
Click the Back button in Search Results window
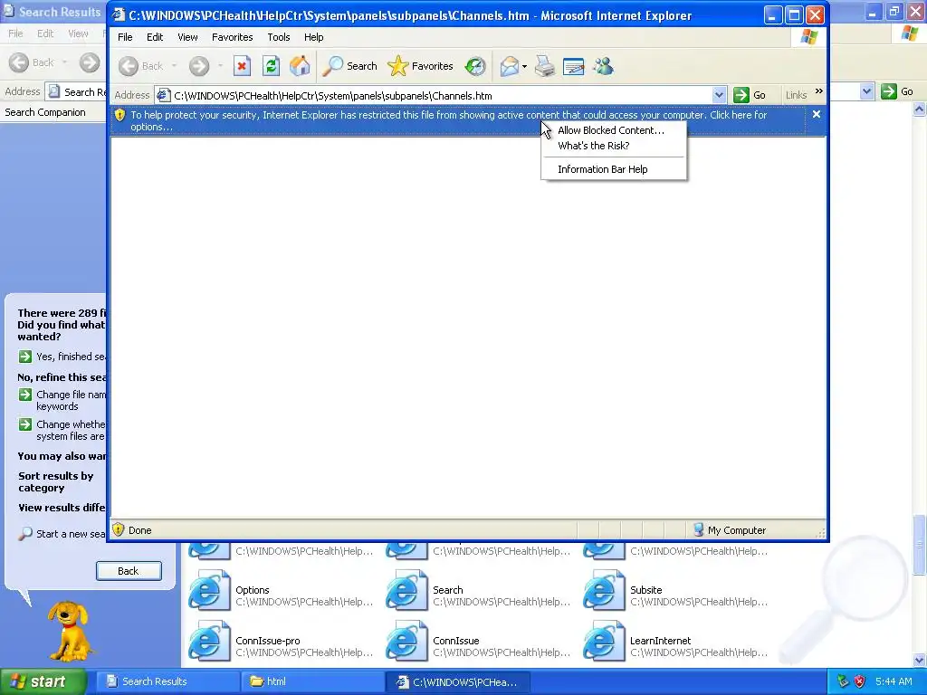[32, 62]
